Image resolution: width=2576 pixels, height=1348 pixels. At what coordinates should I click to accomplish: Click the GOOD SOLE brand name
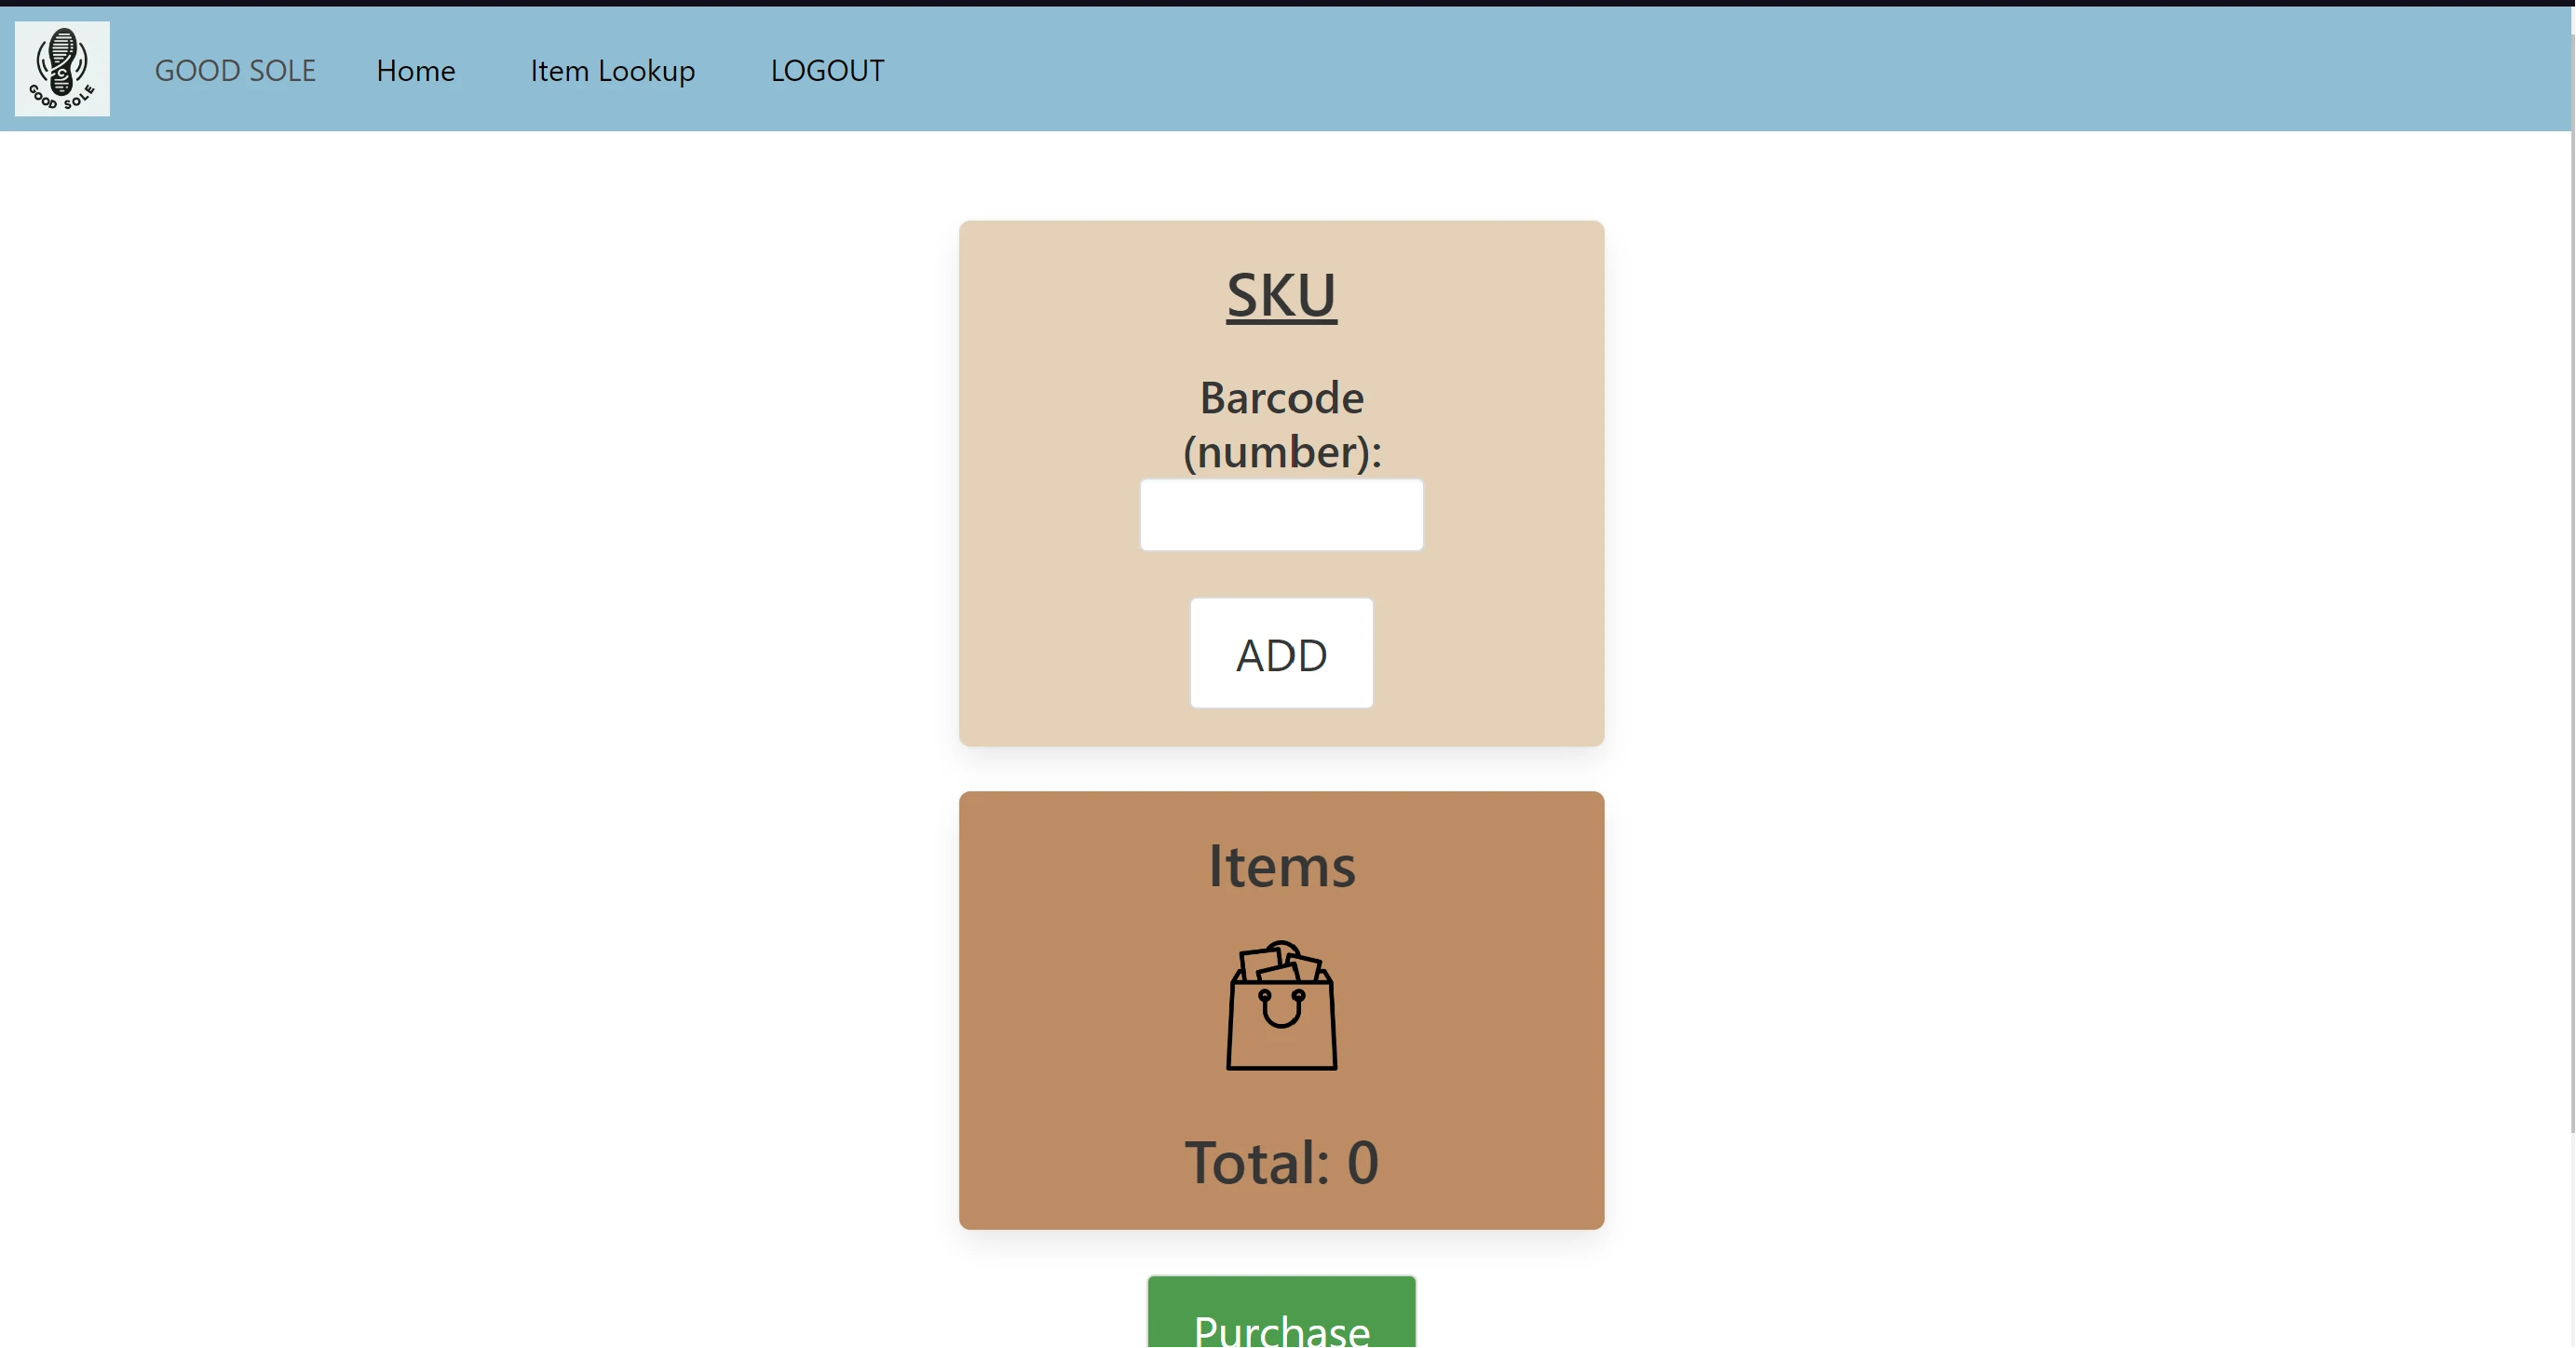click(x=235, y=71)
